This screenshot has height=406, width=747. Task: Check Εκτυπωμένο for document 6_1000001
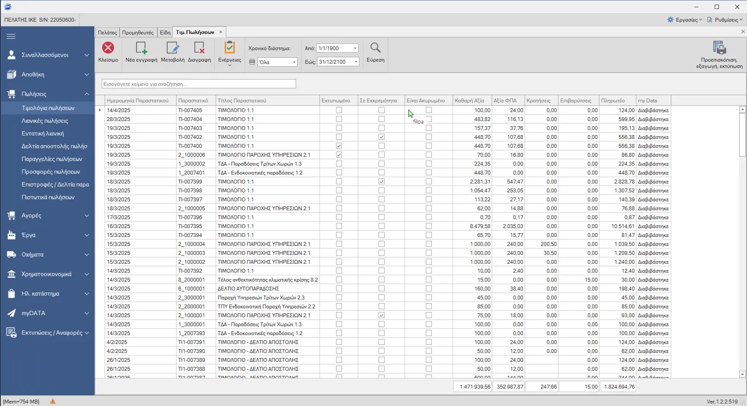[339, 288]
